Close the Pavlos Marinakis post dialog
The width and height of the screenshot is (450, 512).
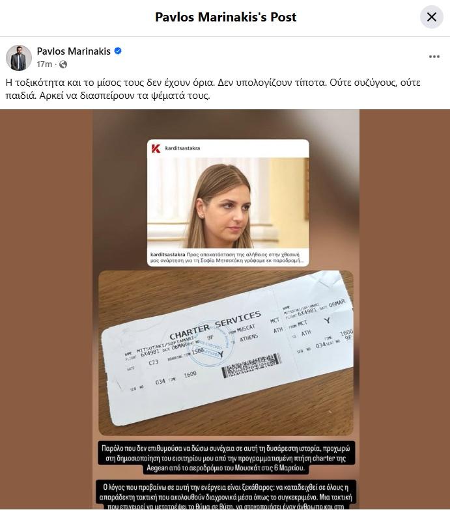click(431, 17)
